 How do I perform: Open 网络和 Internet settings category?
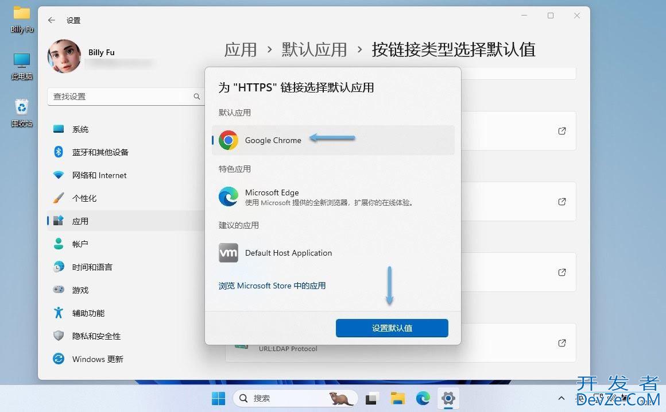[x=126, y=175]
